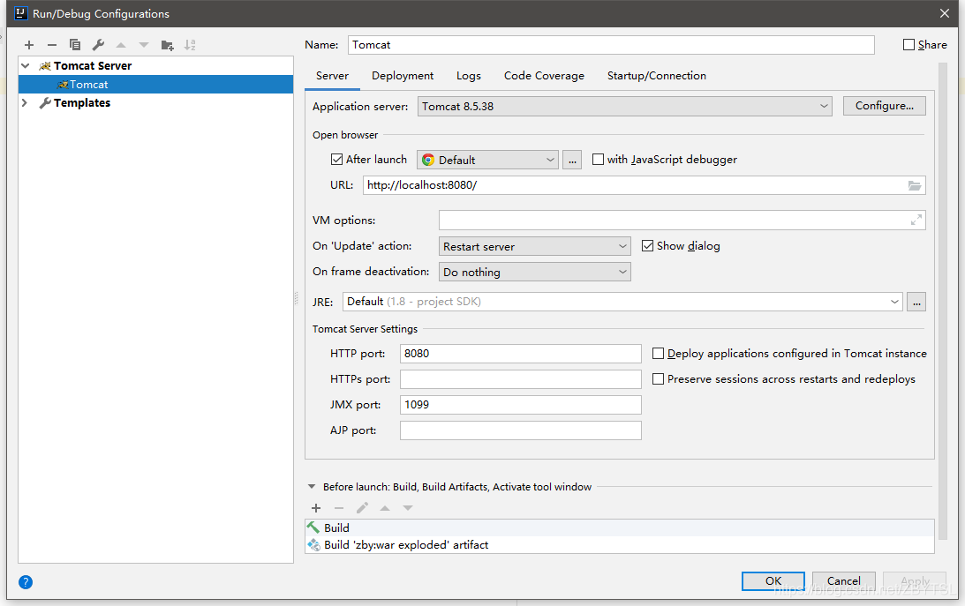Switch to Startup/Connection tab

tap(657, 76)
